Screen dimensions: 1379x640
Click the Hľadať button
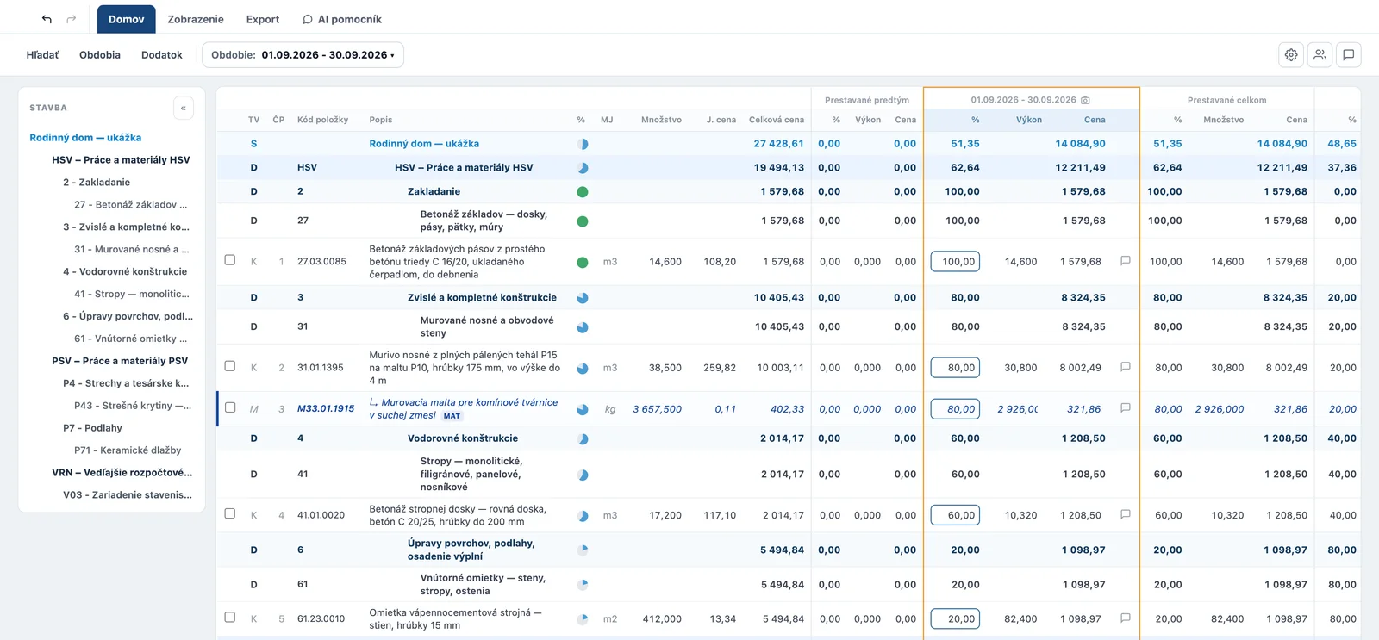pyautogui.click(x=42, y=54)
